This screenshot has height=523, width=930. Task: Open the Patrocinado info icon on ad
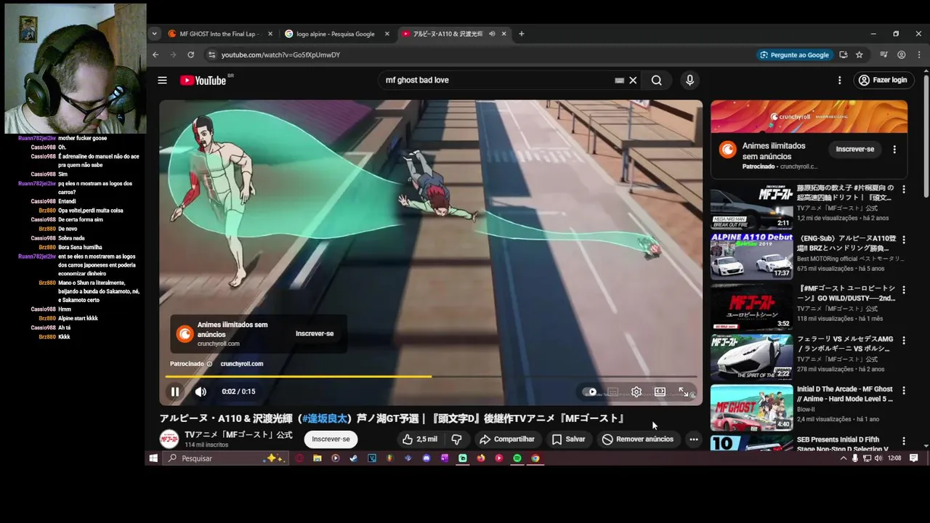209,364
